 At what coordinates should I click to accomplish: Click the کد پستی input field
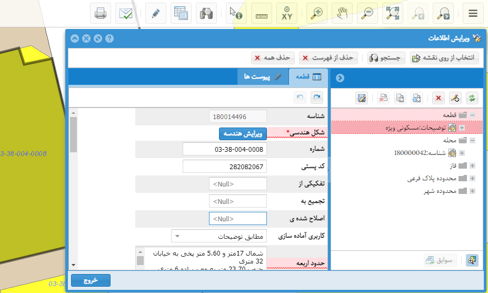pos(225,167)
